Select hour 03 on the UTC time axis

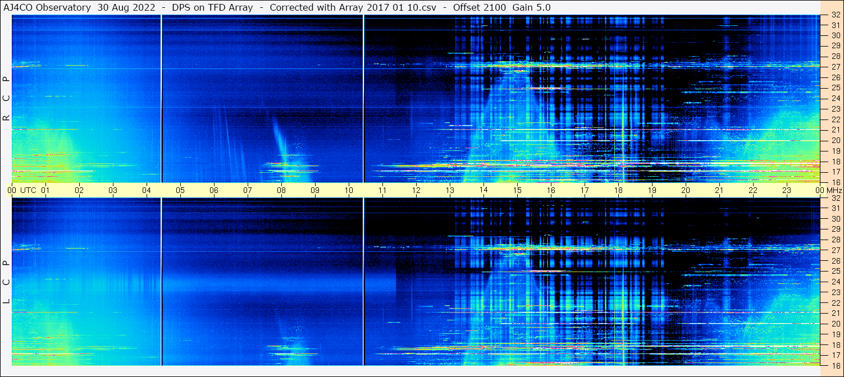[x=113, y=190]
